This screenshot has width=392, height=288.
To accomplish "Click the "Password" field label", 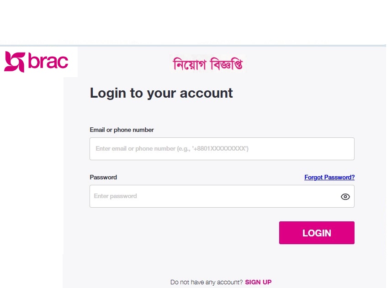I will click(103, 177).
